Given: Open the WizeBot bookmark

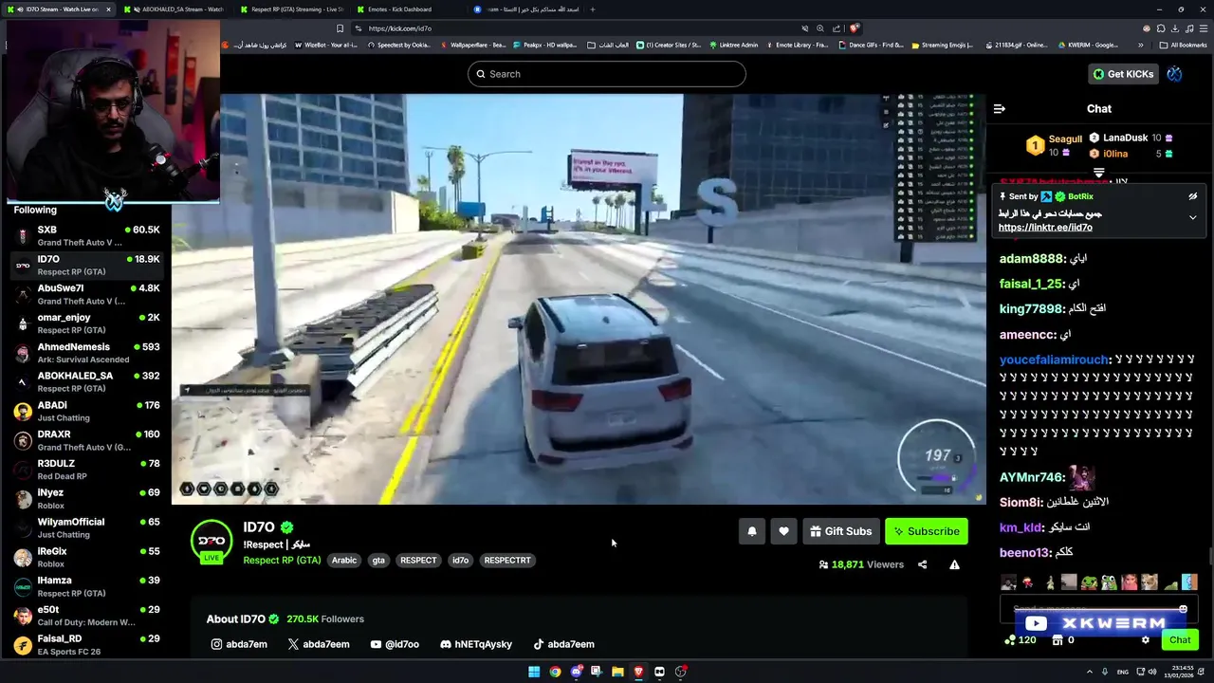Looking at the screenshot, I should coord(326,45).
